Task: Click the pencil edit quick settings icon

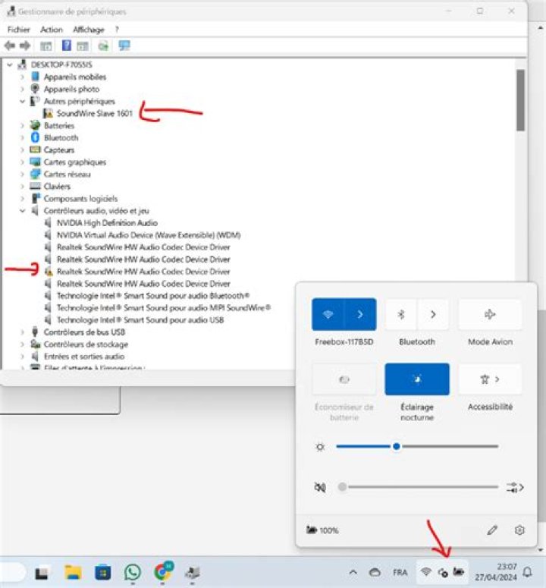Action: [492, 530]
